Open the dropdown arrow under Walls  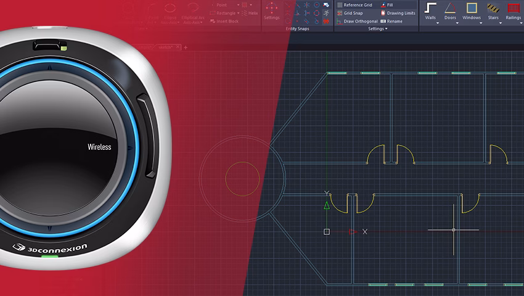tap(430, 24)
